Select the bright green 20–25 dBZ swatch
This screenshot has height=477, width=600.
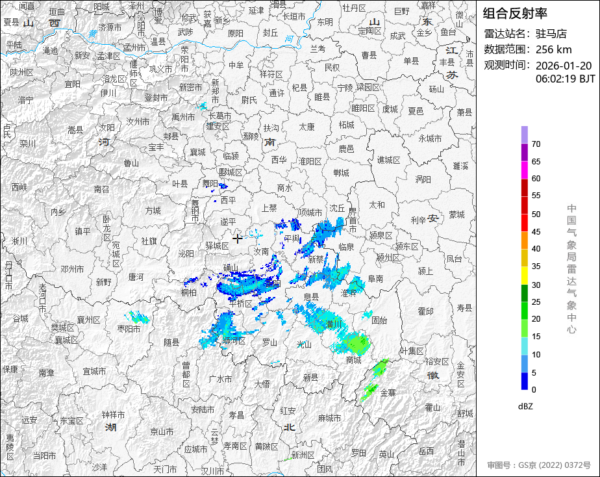coord(524,311)
